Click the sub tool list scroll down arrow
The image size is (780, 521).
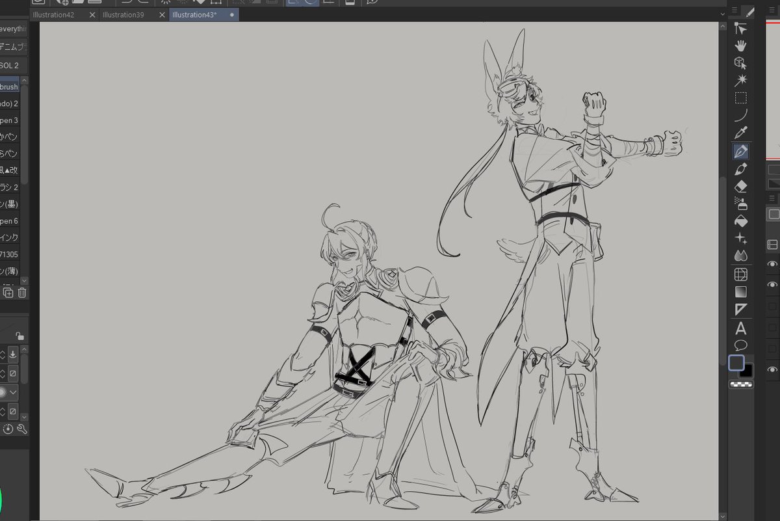tap(24, 280)
